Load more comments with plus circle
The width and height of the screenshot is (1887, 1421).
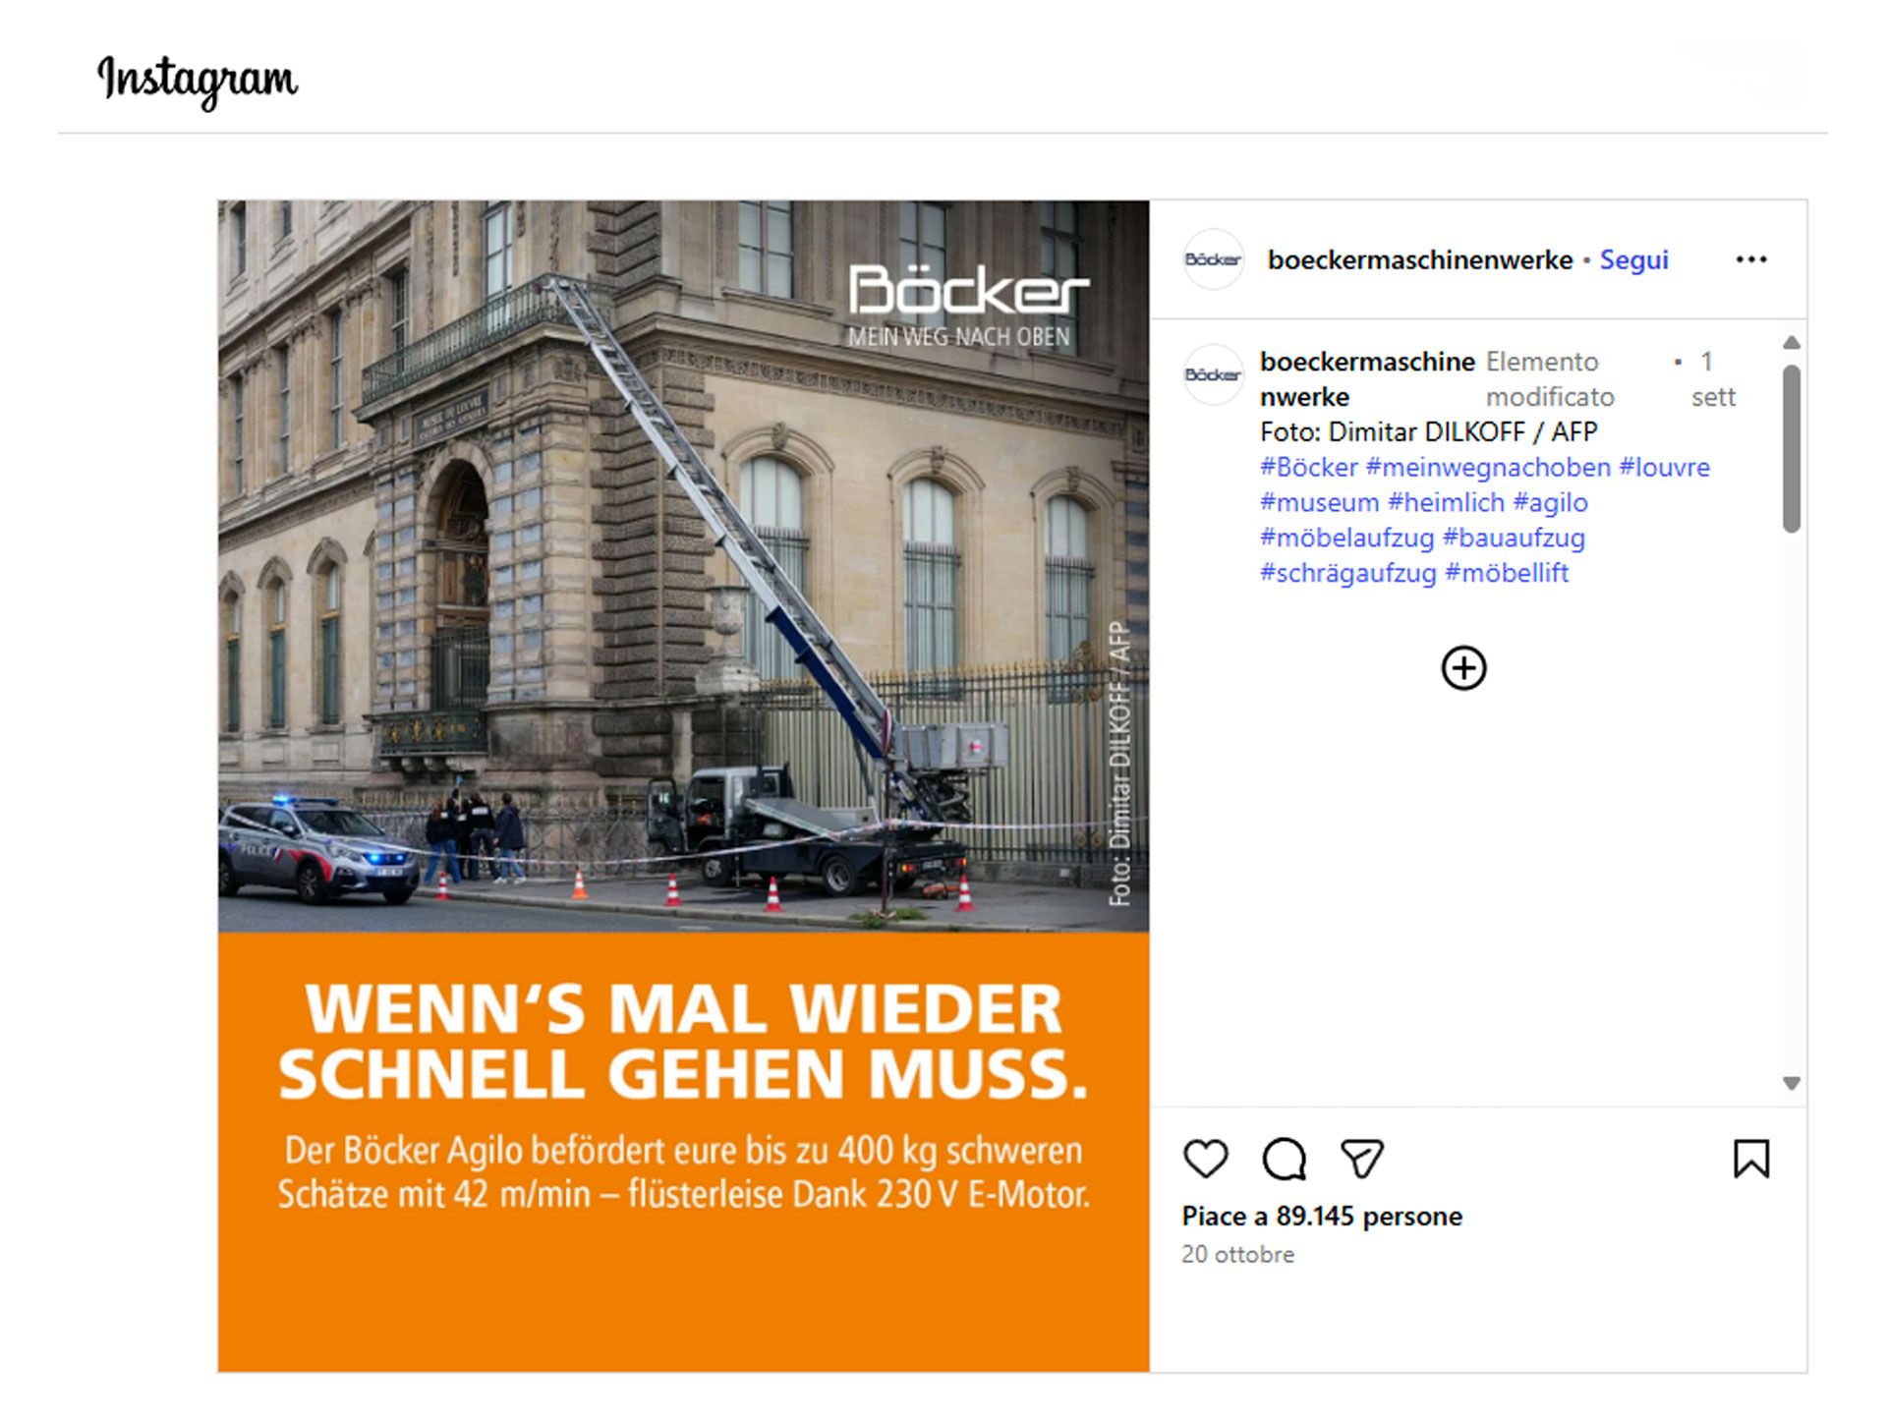(x=1463, y=668)
